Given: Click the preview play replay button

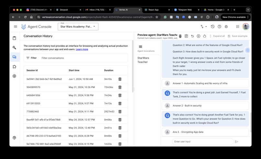Looking at the screenshot, I should pos(199,36).
